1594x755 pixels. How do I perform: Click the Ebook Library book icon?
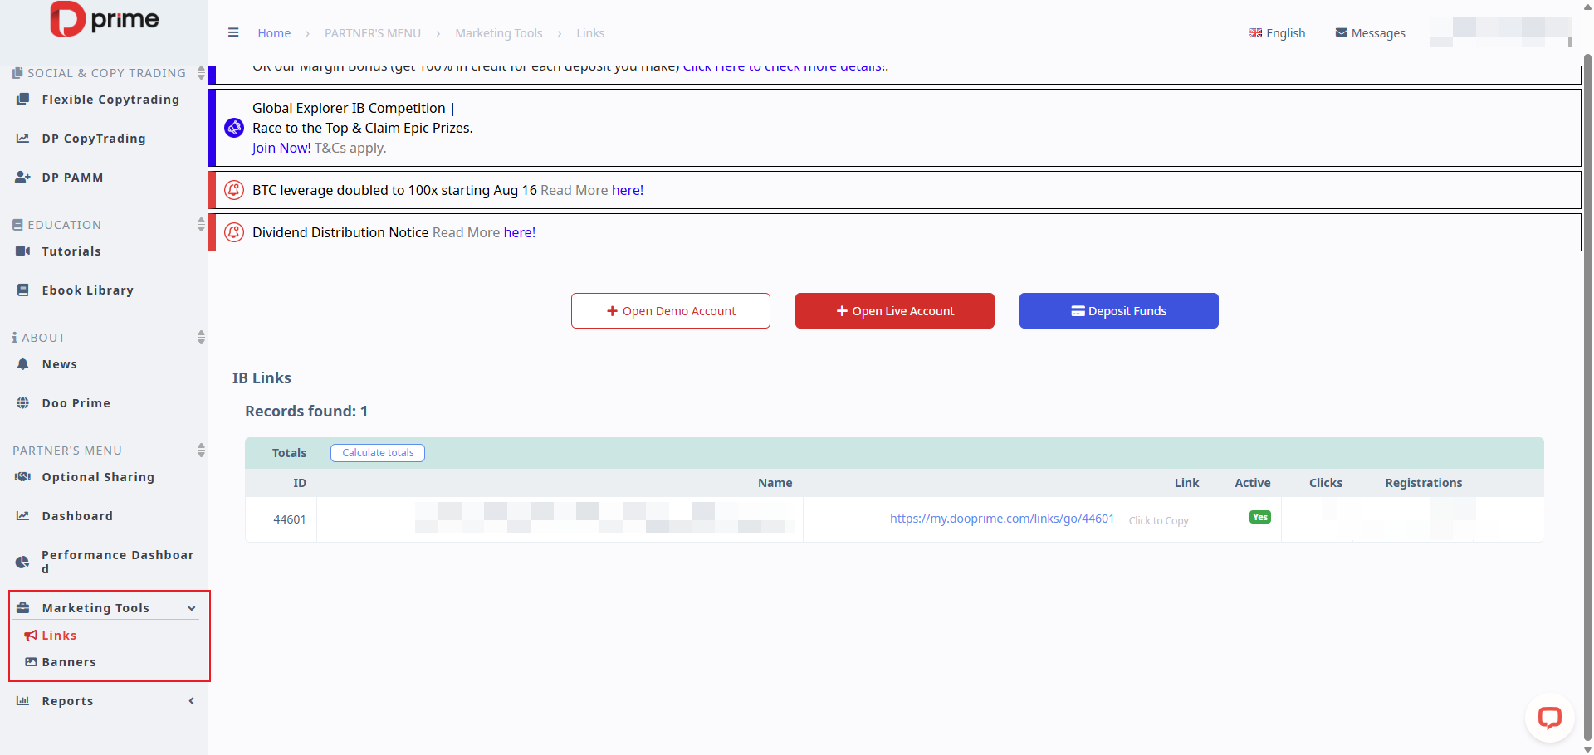[23, 290]
